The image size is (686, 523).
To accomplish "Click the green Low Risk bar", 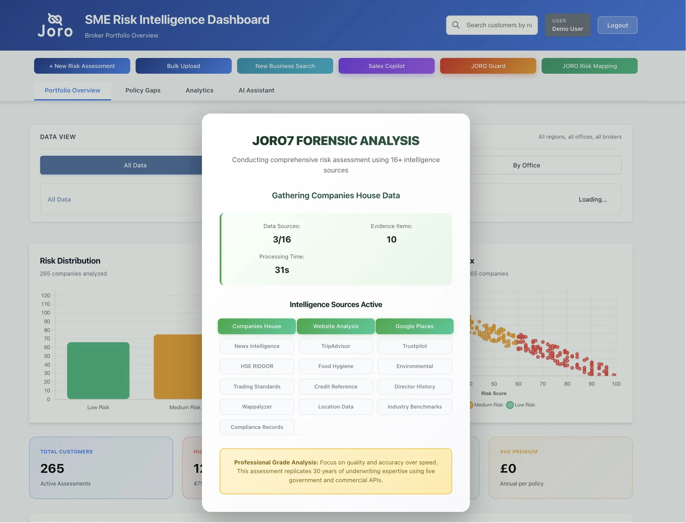I will pyautogui.click(x=98, y=371).
